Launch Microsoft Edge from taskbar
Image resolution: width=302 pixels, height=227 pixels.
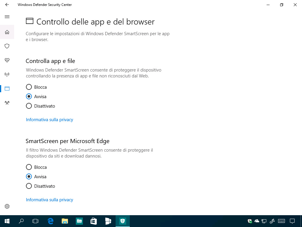(x=50, y=221)
